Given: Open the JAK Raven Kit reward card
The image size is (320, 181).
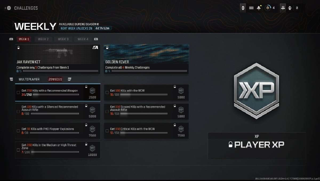Looking at the screenshot, I should 58,59.
